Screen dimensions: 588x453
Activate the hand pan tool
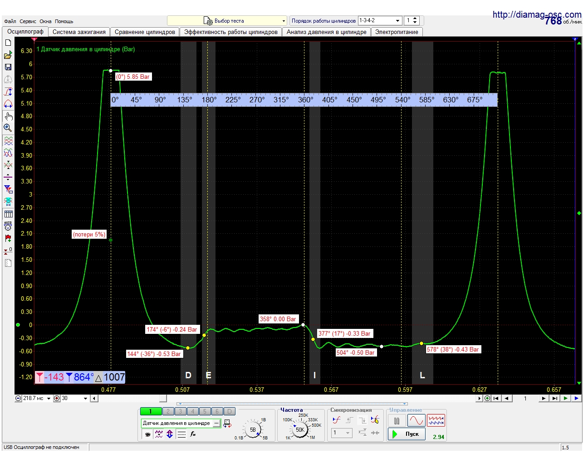tap(8, 116)
